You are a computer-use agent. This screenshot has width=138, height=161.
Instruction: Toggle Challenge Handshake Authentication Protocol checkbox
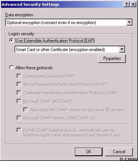[x=19, y=93]
